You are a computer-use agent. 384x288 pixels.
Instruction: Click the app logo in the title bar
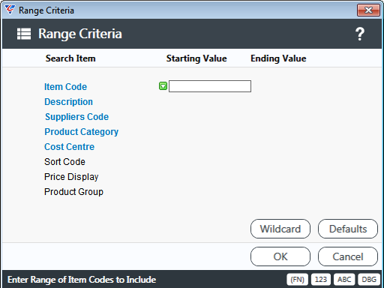[10, 10]
